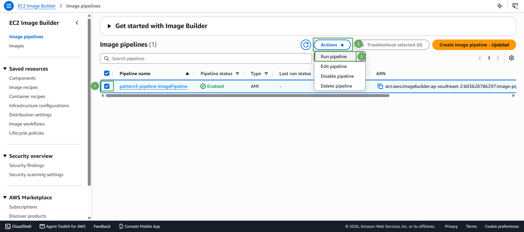Click Troubleshoot selected button
The height and width of the screenshot is (232, 524).
pyautogui.click(x=392, y=45)
